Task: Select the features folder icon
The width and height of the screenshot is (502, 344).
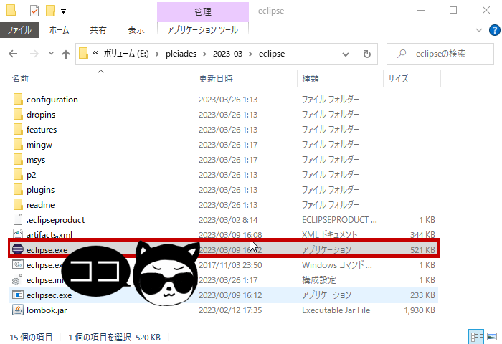Action: tap(18, 129)
